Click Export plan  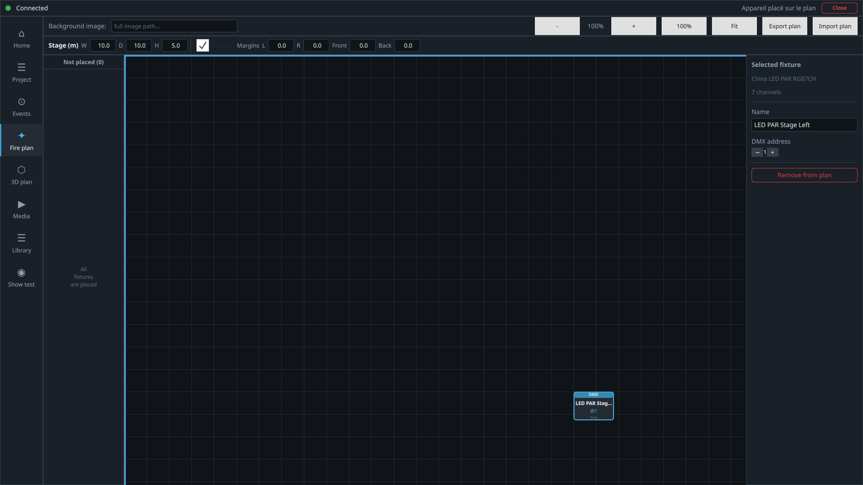pyautogui.click(x=785, y=26)
